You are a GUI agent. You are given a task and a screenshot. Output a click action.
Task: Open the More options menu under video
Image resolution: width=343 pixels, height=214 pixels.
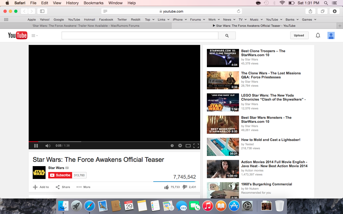point(83,187)
